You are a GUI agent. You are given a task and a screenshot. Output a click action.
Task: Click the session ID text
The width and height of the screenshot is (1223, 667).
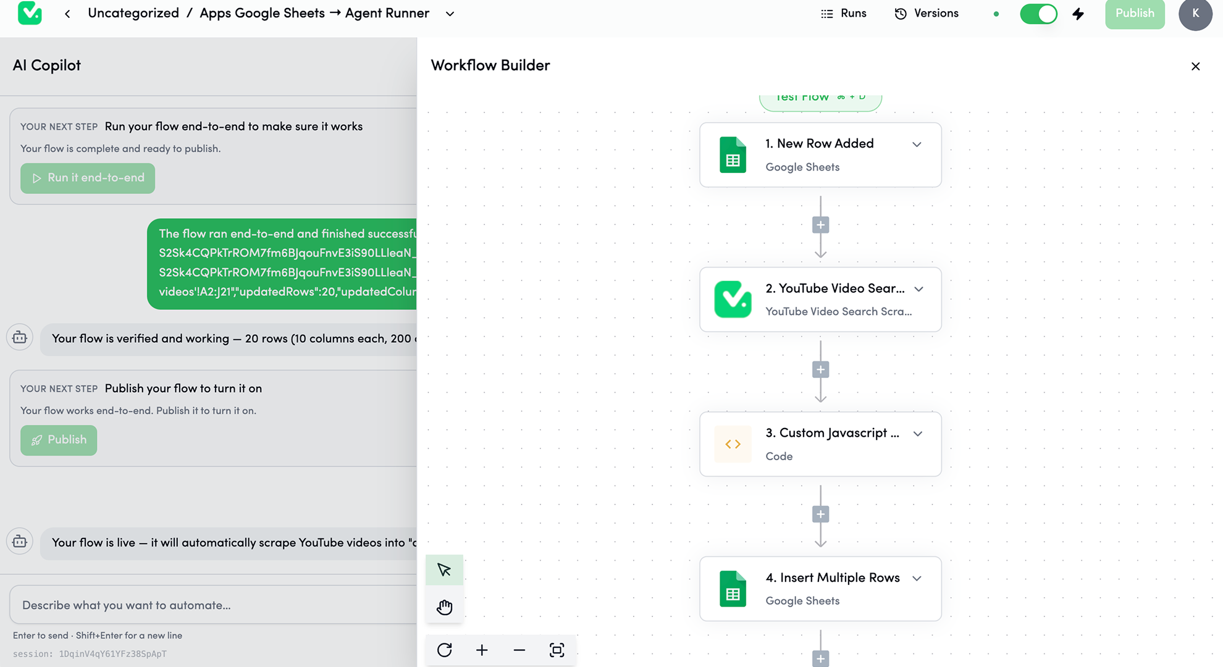[x=90, y=654]
